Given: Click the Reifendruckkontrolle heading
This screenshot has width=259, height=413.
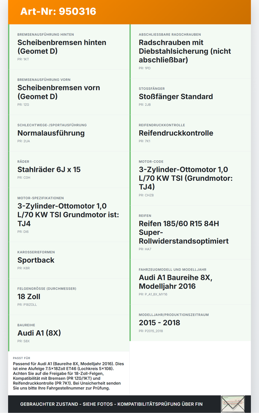Looking at the screenshot, I should 176,133.
